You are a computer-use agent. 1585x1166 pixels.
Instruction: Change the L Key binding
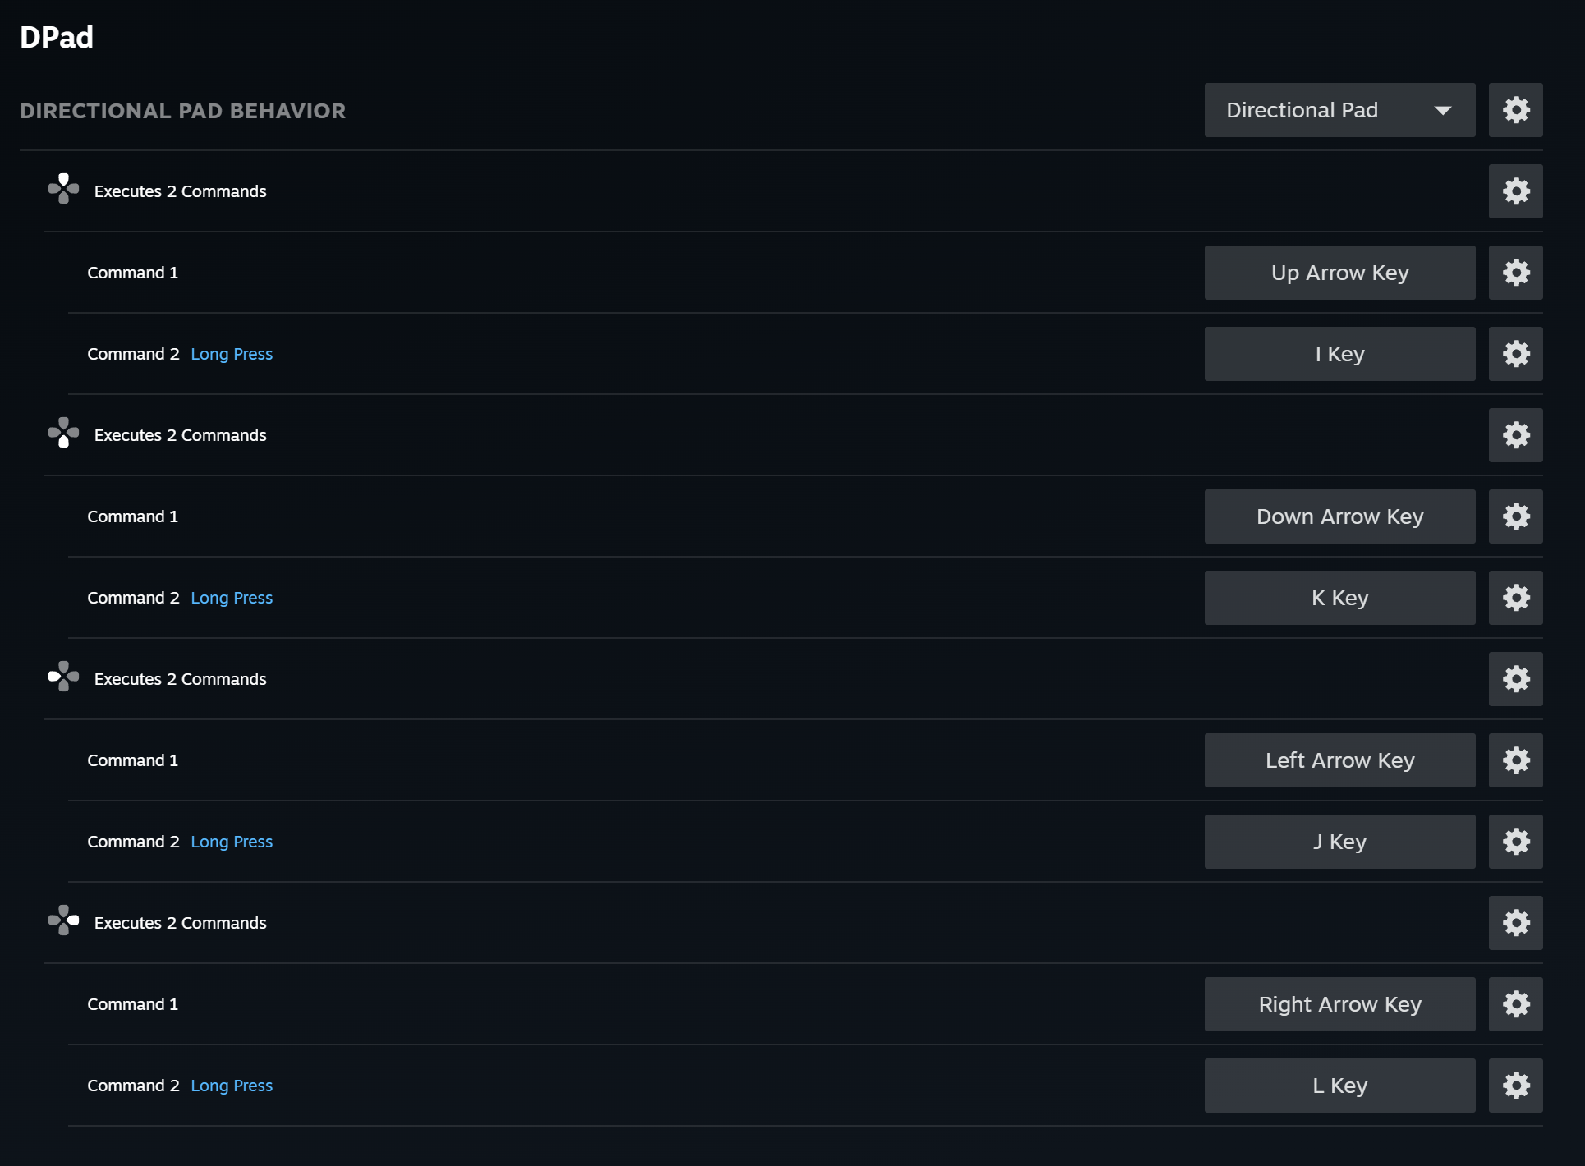[x=1339, y=1086]
